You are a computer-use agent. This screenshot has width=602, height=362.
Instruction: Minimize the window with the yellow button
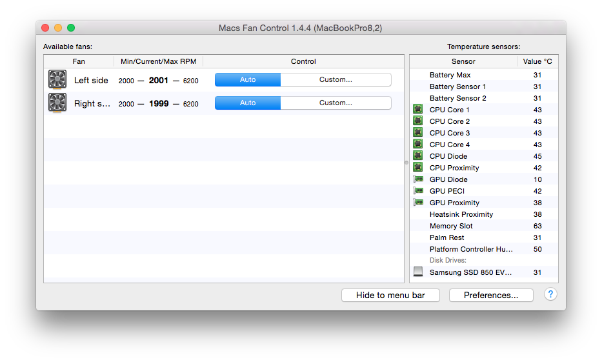coord(58,28)
